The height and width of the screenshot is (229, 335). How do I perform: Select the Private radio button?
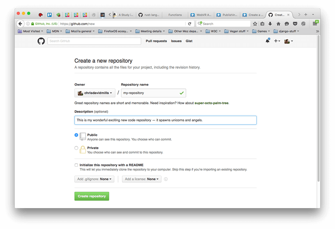pyautogui.click(x=76, y=148)
